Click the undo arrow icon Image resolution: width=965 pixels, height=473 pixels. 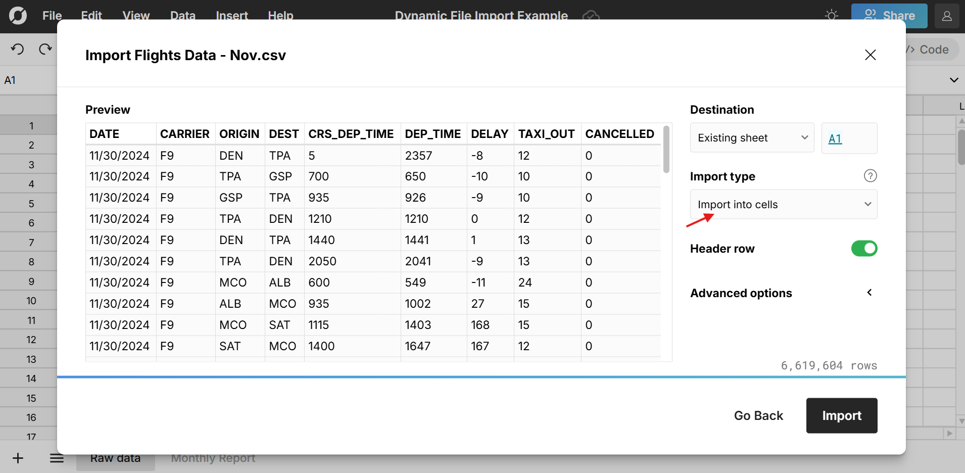coord(18,49)
